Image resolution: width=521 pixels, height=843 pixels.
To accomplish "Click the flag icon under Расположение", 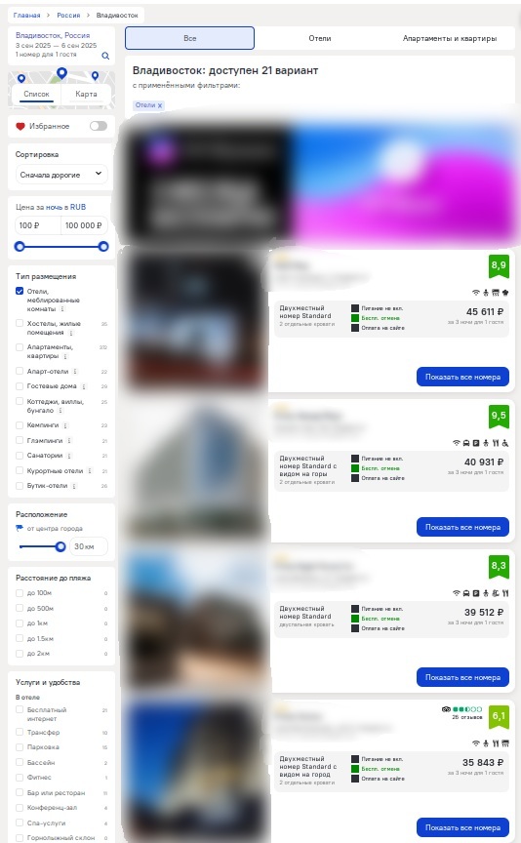I will point(20,529).
